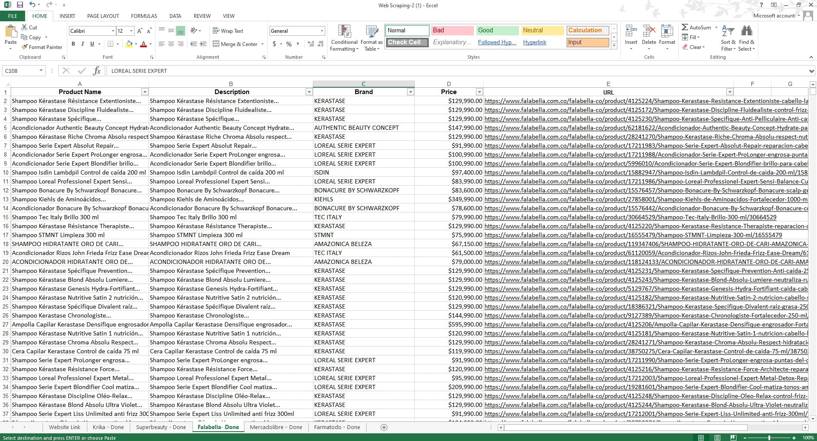Click the Cut scissors icon
Image resolution: width=817 pixels, height=441 pixels.
pyautogui.click(x=24, y=27)
